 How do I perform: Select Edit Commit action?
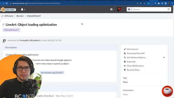132,49
